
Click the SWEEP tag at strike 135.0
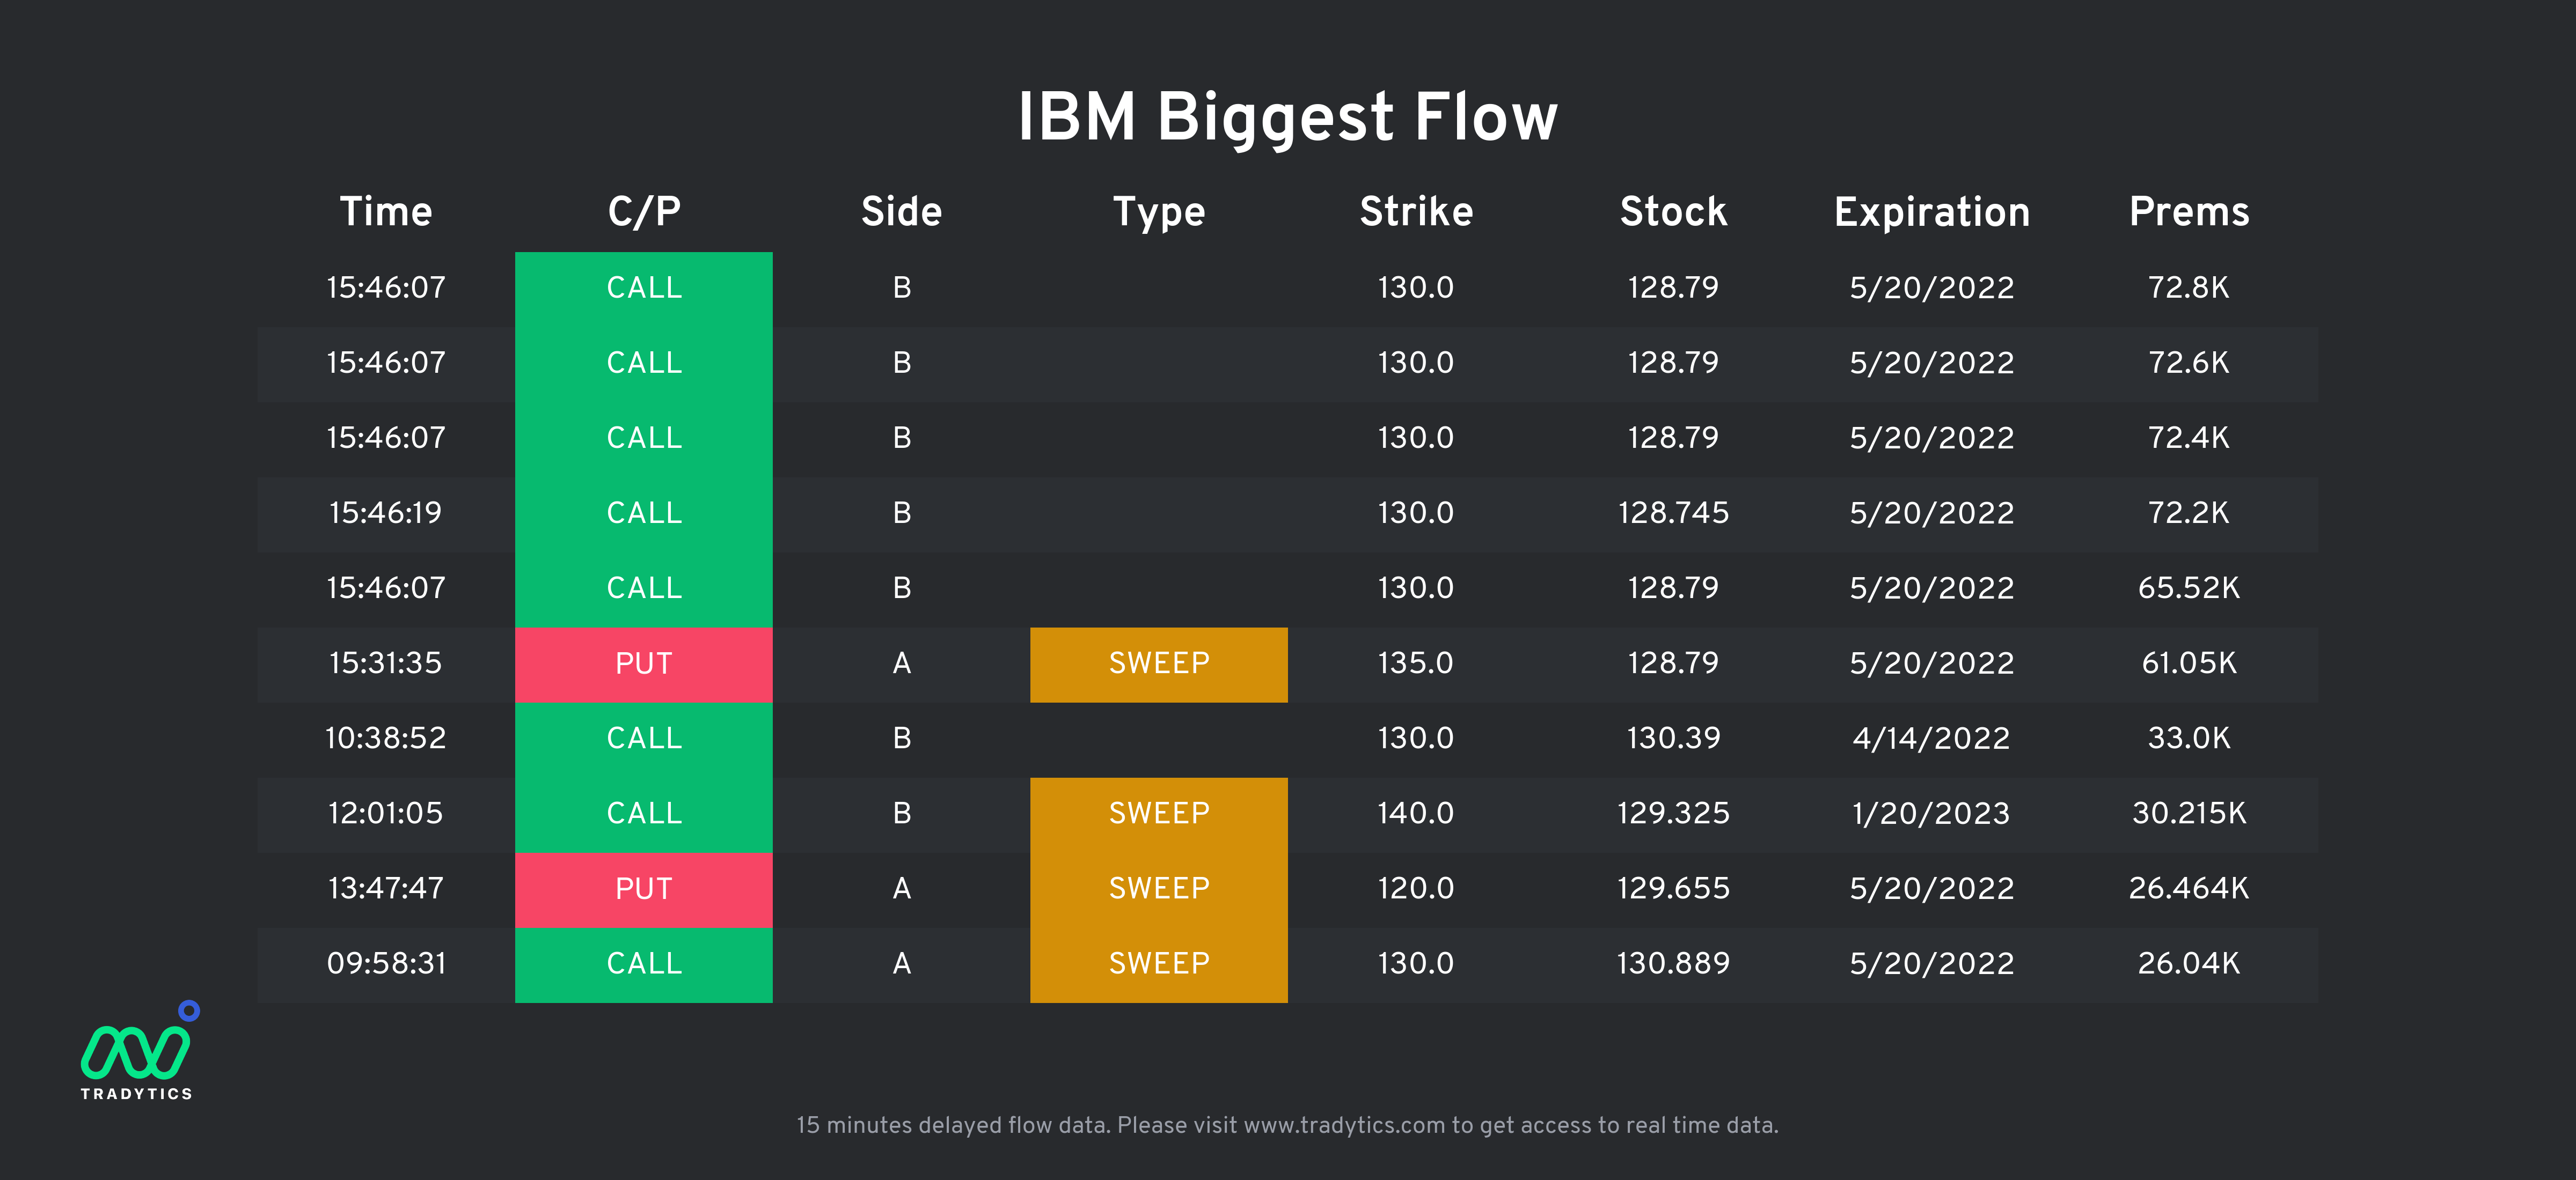(1159, 665)
